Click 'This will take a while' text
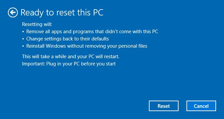 pyautogui.click(x=71, y=57)
